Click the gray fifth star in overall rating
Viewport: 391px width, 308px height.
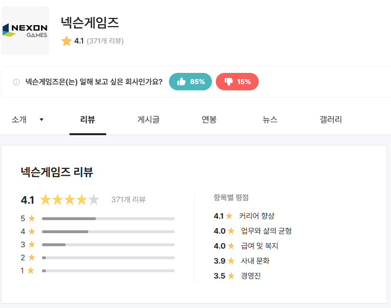click(94, 199)
